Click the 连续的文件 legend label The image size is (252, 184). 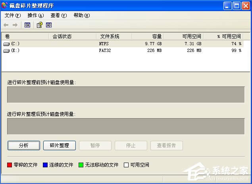coord(61,165)
